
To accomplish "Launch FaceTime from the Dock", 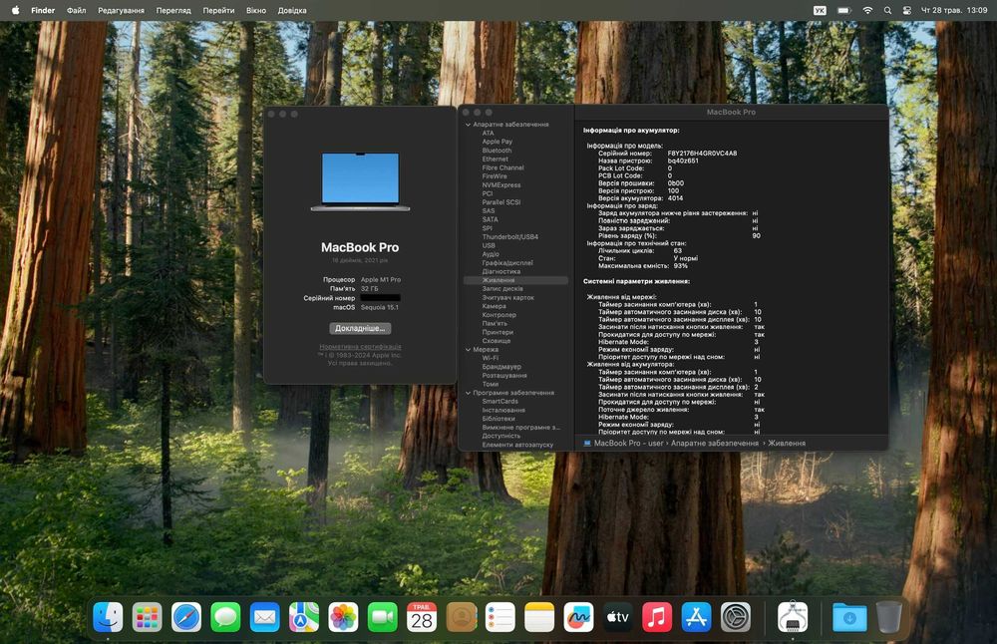I will pos(382,617).
